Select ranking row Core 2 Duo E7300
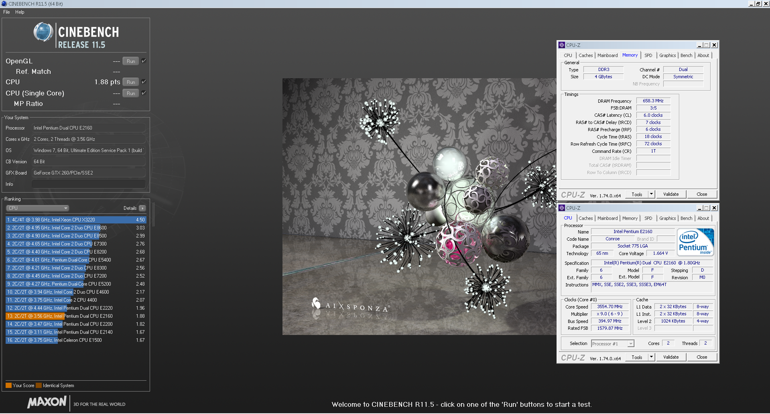The image size is (770, 414). (76, 244)
